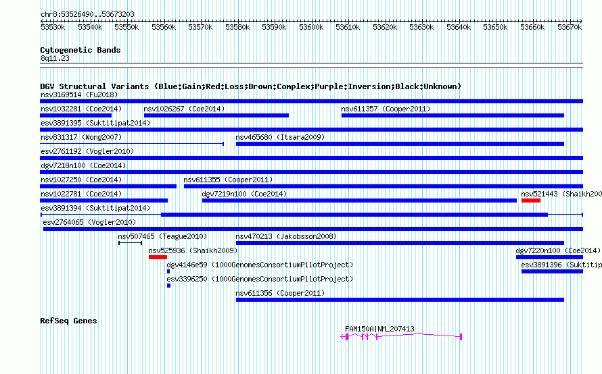Open the dgv7220n100 (Coe2014) label
The width and height of the screenshot is (602, 374).
(558, 250)
